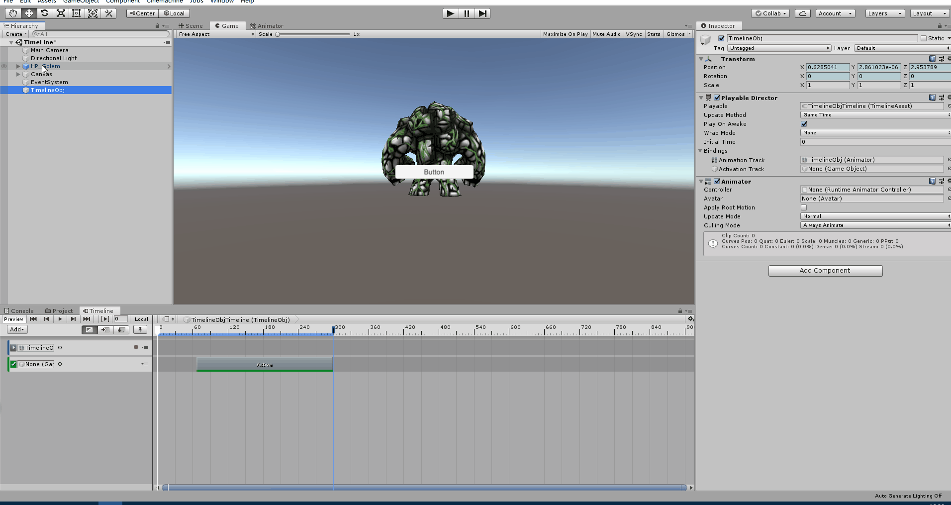
Task: Toggle Timeline play range mode
Action: click(105, 319)
